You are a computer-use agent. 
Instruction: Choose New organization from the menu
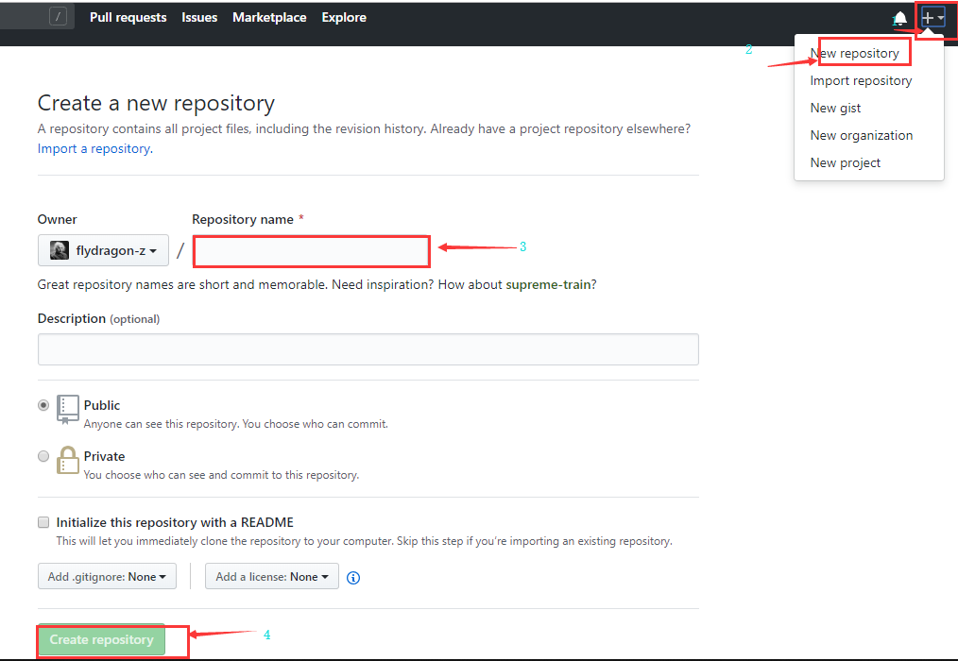pyautogui.click(x=862, y=136)
